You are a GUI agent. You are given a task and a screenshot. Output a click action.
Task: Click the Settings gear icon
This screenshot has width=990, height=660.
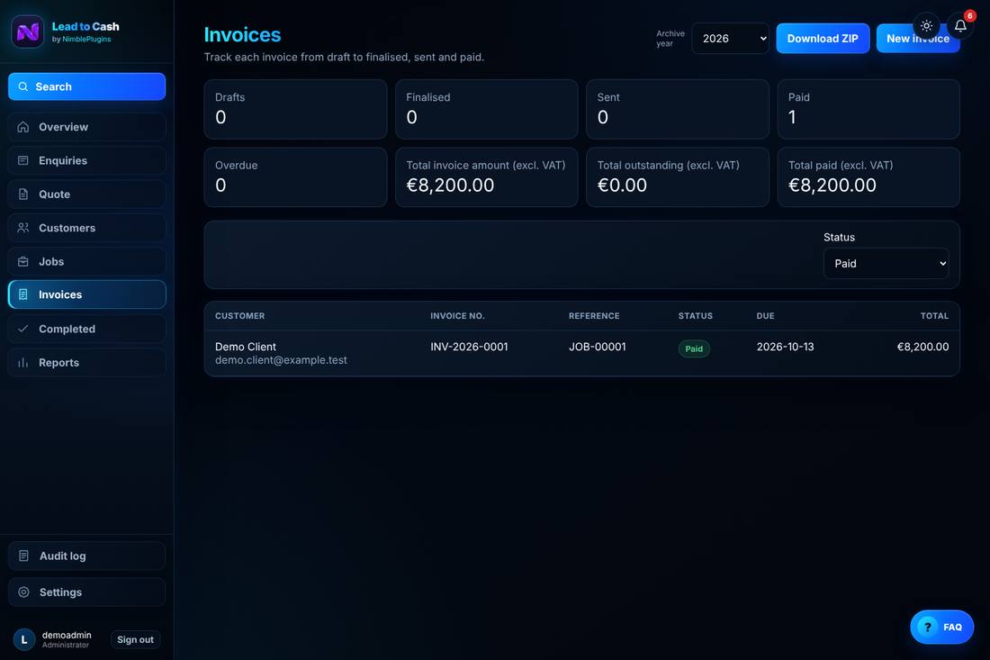click(24, 592)
